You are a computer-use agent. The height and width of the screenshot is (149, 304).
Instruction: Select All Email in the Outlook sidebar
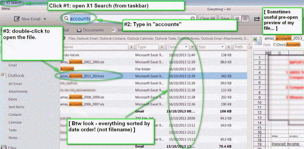[x=15, y=84]
